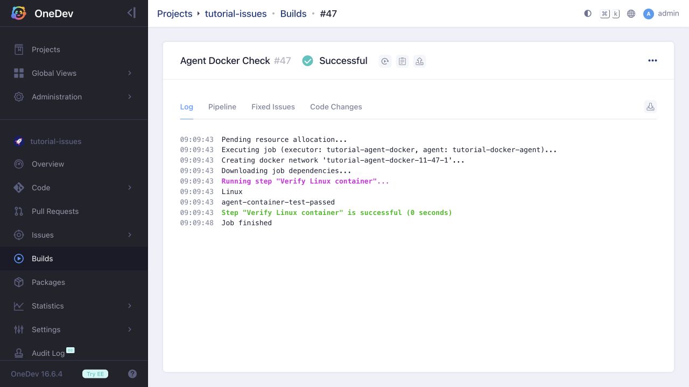This screenshot has width=689, height=387.
Task: Open Pull Requests in the sidebar
Action: (74, 211)
